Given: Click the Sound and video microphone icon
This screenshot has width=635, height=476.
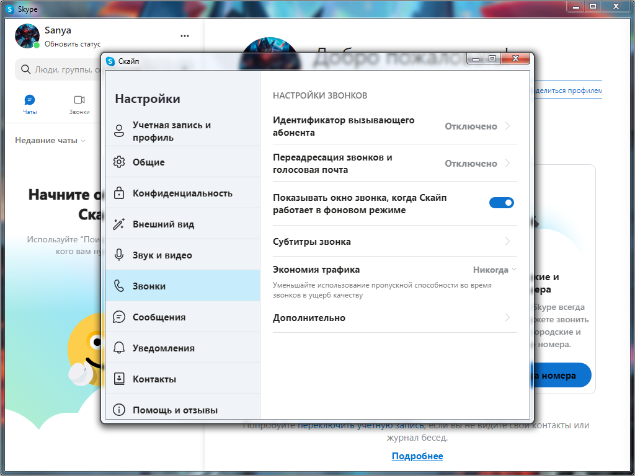Looking at the screenshot, I should (x=119, y=255).
